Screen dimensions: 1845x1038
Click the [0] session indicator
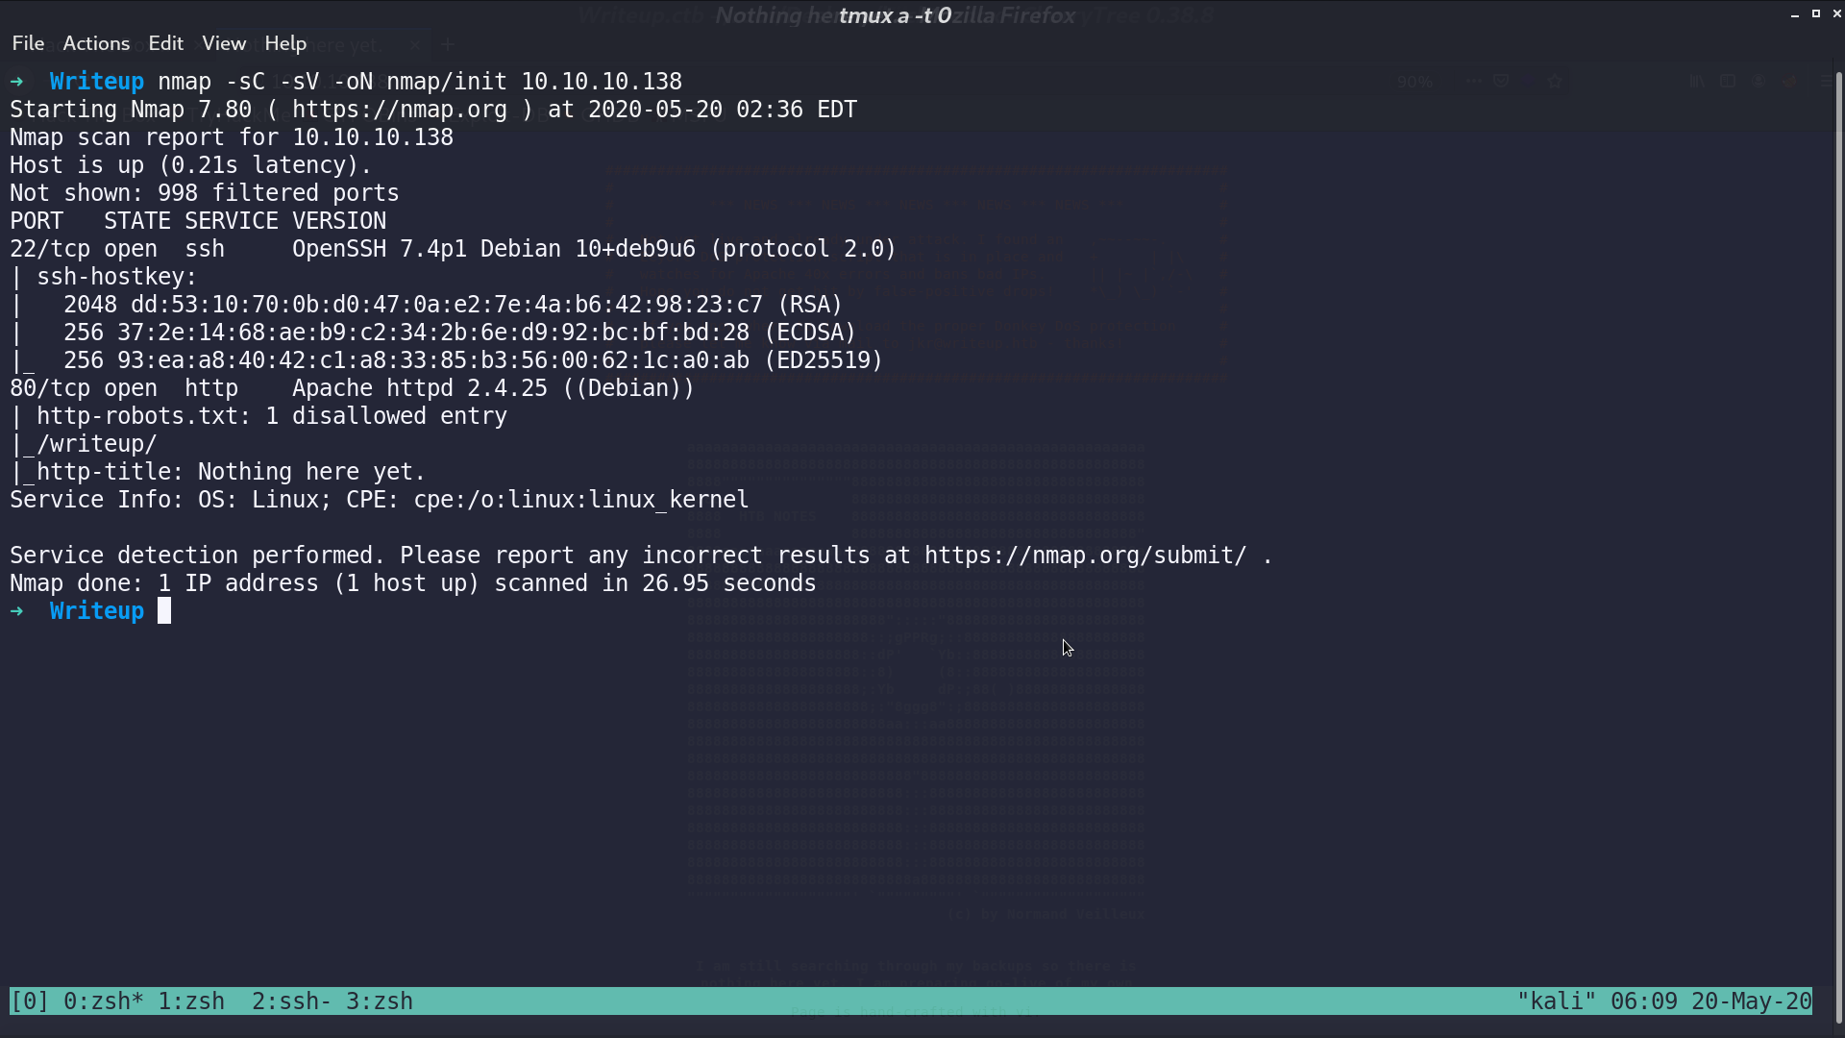pos(30,1001)
